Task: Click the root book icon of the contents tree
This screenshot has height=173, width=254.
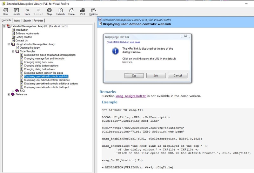Action: (x=9, y=26)
